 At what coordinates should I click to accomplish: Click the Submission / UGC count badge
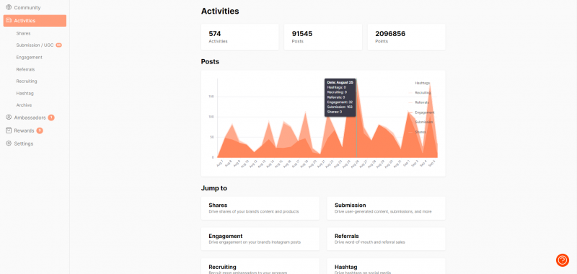coord(58,45)
